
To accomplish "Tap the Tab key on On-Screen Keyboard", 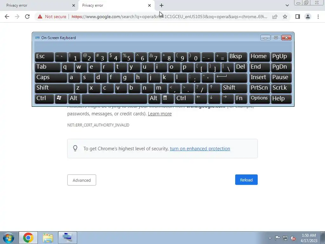I will [48, 67].
